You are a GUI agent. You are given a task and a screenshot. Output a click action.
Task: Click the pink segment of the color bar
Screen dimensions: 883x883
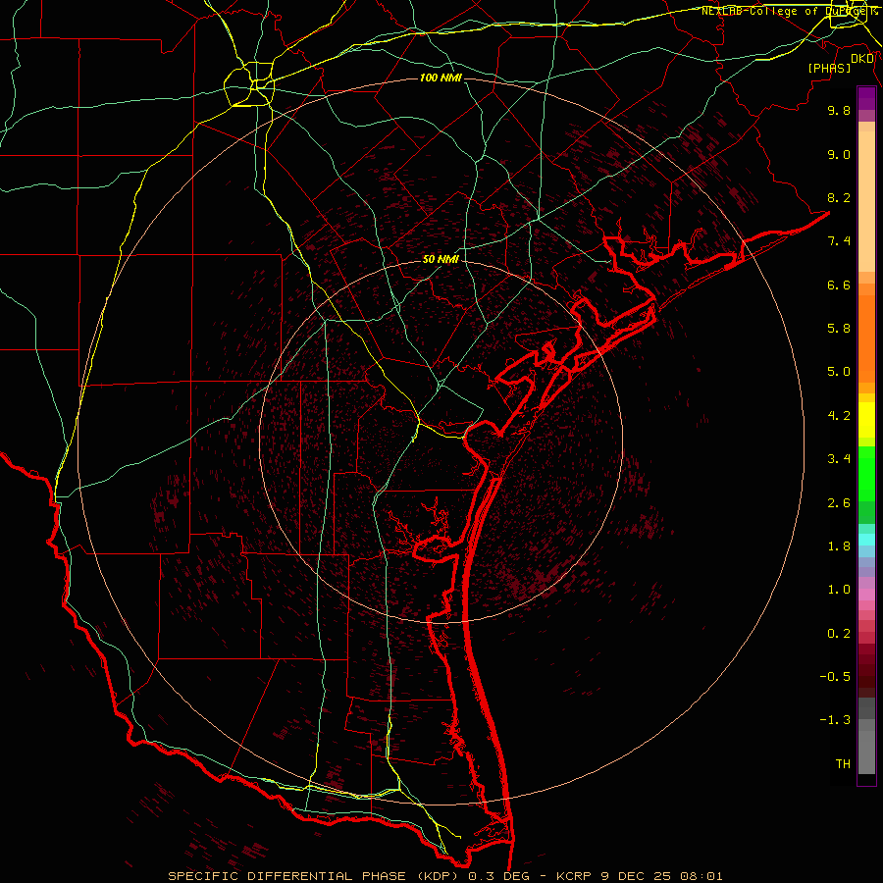(x=866, y=595)
